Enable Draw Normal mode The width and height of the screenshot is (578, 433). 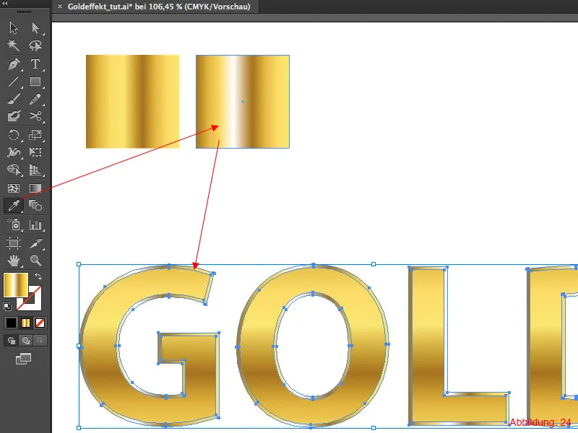click(x=11, y=341)
